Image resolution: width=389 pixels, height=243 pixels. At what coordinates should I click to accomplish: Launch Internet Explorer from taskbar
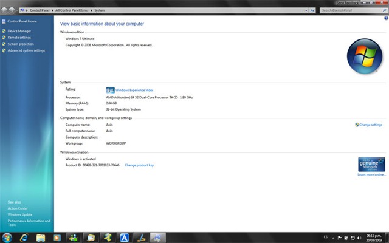point(24,238)
